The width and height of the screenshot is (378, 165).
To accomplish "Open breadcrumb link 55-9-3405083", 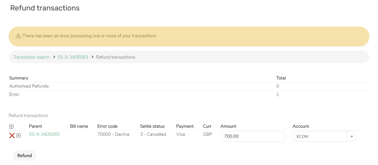I will click(x=73, y=57).
